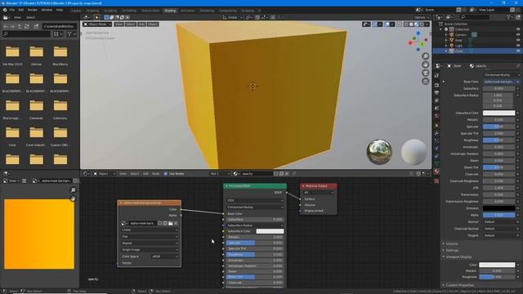
Task: Select the box-select mode icon
Action: (106, 17)
